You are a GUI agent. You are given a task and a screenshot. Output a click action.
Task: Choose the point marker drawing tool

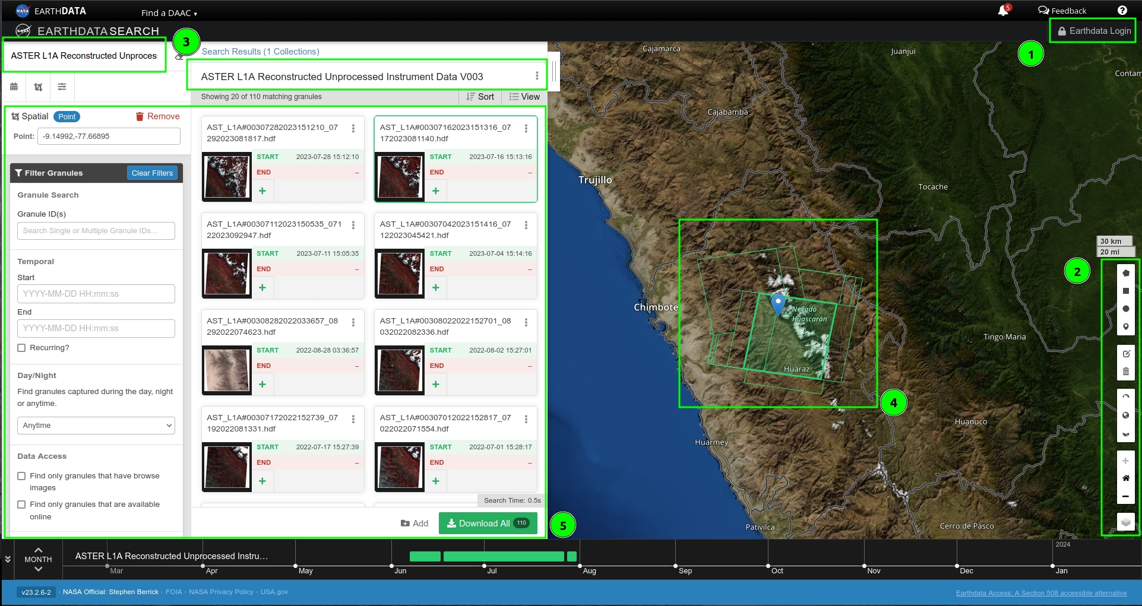click(x=1125, y=326)
